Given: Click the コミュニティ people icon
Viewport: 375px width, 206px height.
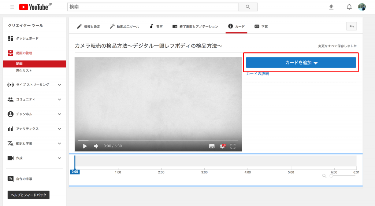Looking at the screenshot, I should pyautogui.click(x=11, y=99).
